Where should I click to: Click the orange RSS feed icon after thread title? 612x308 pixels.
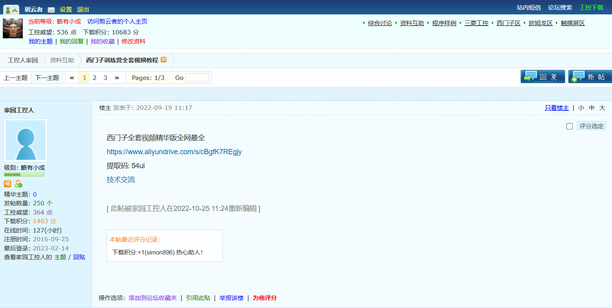coord(163,60)
